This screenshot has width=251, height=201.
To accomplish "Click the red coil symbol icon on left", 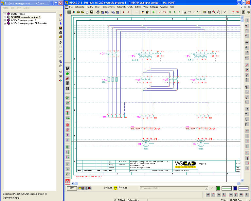I will [67, 125].
